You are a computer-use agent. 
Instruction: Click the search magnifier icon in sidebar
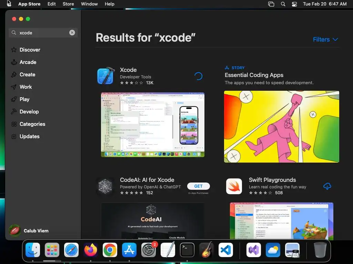(x=14, y=33)
